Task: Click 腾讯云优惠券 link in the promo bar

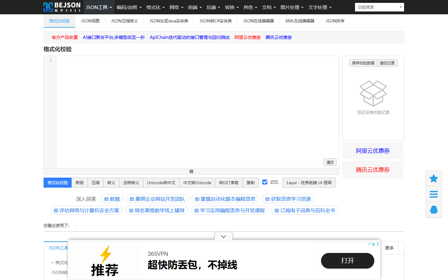Action: pyautogui.click(x=279, y=37)
